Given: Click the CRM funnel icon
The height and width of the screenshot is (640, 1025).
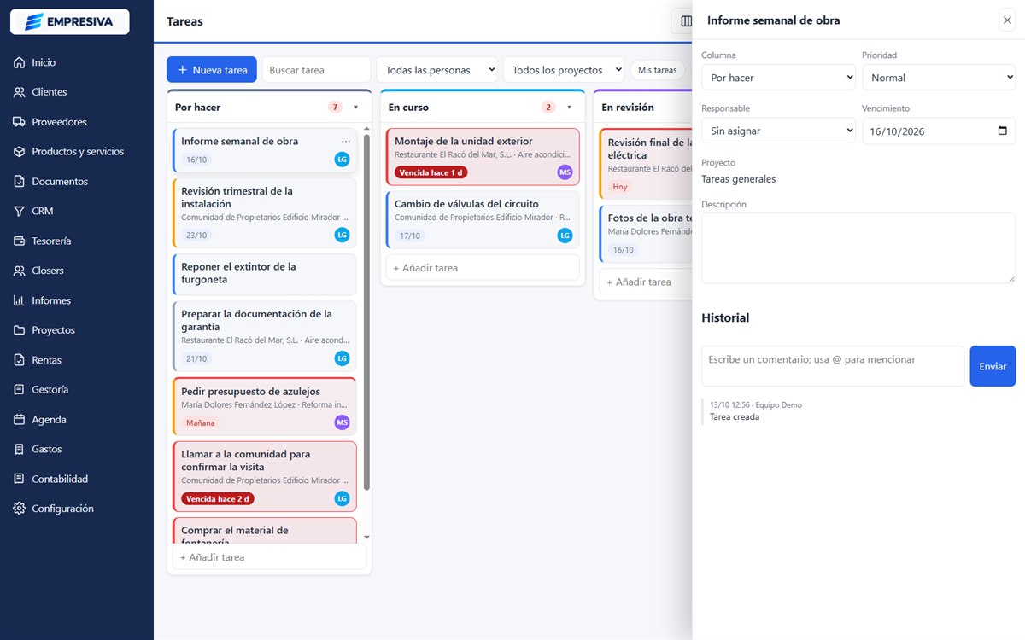Looking at the screenshot, I should click(x=19, y=211).
